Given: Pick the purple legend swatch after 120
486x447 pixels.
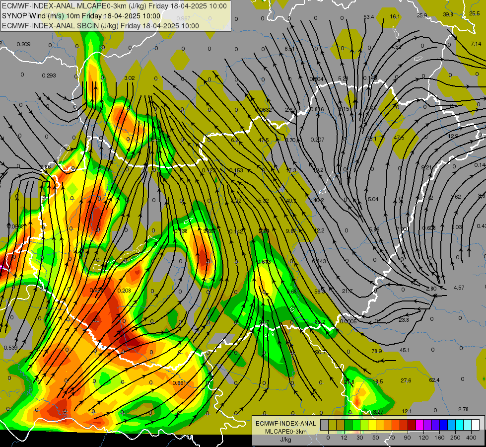Looking at the screenshot, I should coord(428,425).
